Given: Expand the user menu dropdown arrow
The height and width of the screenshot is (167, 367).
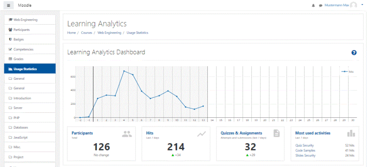Looking at the screenshot, I should [362, 5].
